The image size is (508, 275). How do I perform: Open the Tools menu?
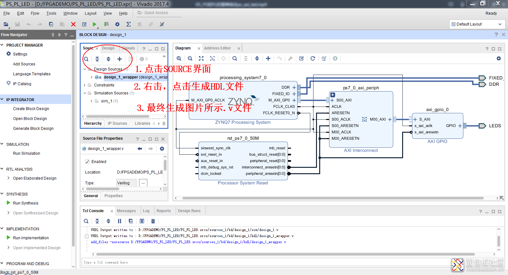click(51, 13)
